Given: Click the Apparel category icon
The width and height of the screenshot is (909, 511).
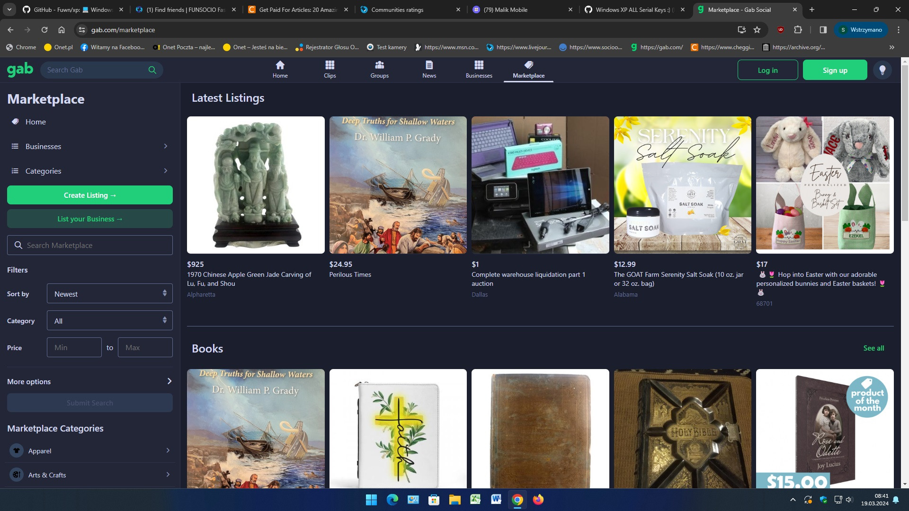Looking at the screenshot, I should [17, 450].
